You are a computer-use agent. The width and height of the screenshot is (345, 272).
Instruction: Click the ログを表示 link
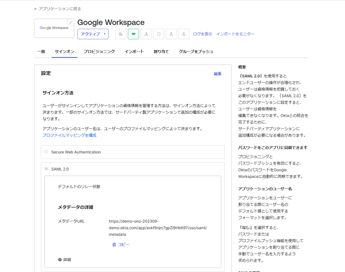[202, 34]
